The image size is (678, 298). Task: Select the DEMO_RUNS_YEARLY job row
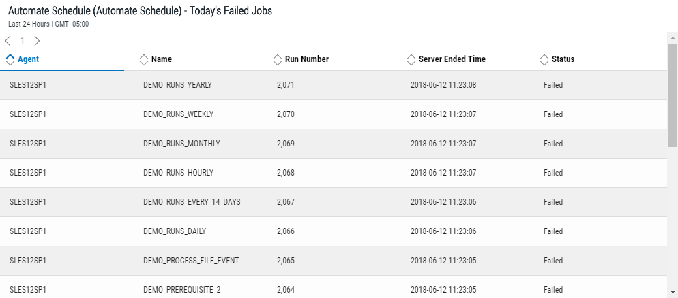[x=177, y=85]
